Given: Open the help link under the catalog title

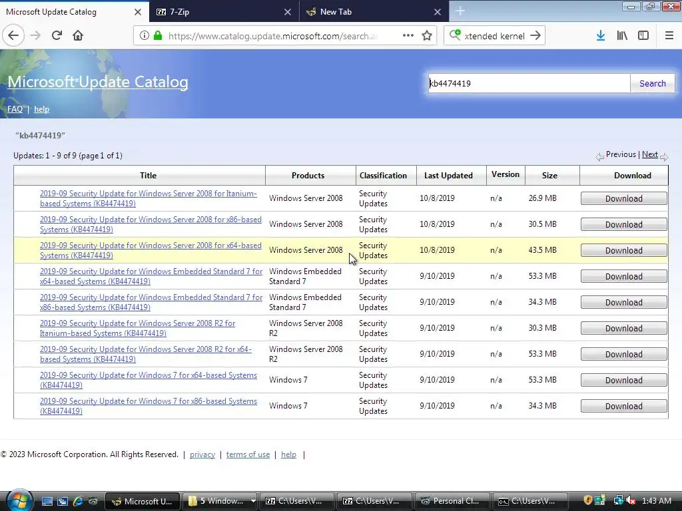Looking at the screenshot, I should pyautogui.click(x=42, y=109).
